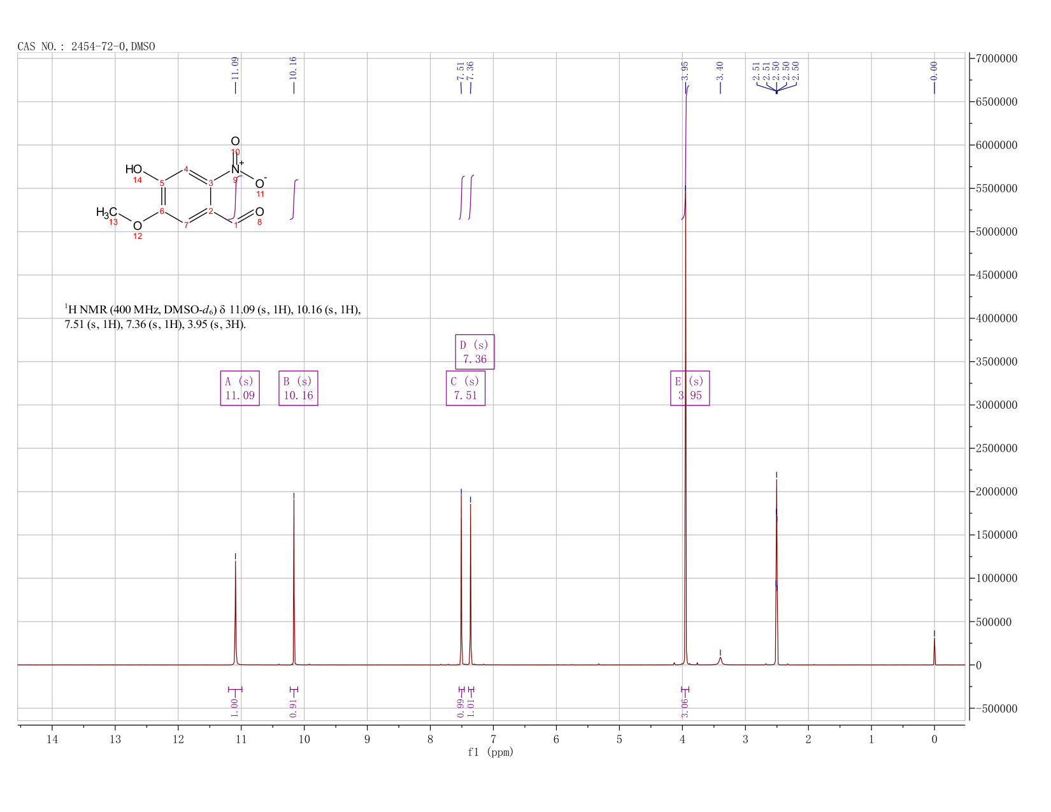Click the methoxy O atom numbered 12

138,226
